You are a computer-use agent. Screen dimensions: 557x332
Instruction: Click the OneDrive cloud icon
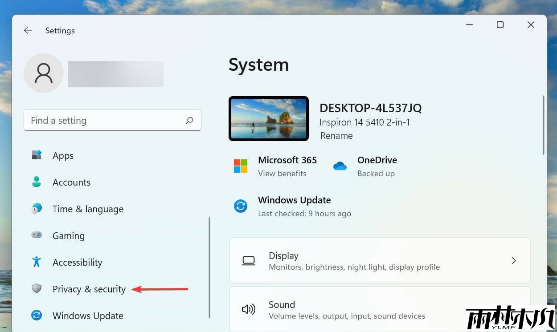tap(340, 166)
